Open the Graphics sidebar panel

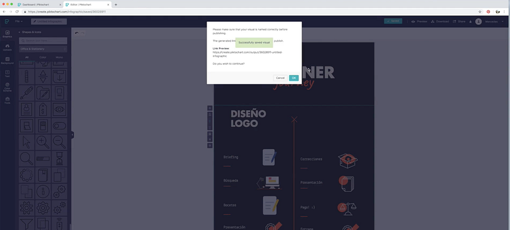coord(7,34)
